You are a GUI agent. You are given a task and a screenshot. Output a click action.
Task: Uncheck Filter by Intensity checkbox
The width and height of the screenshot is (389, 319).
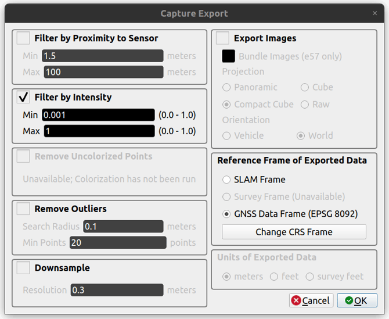coord(23,97)
